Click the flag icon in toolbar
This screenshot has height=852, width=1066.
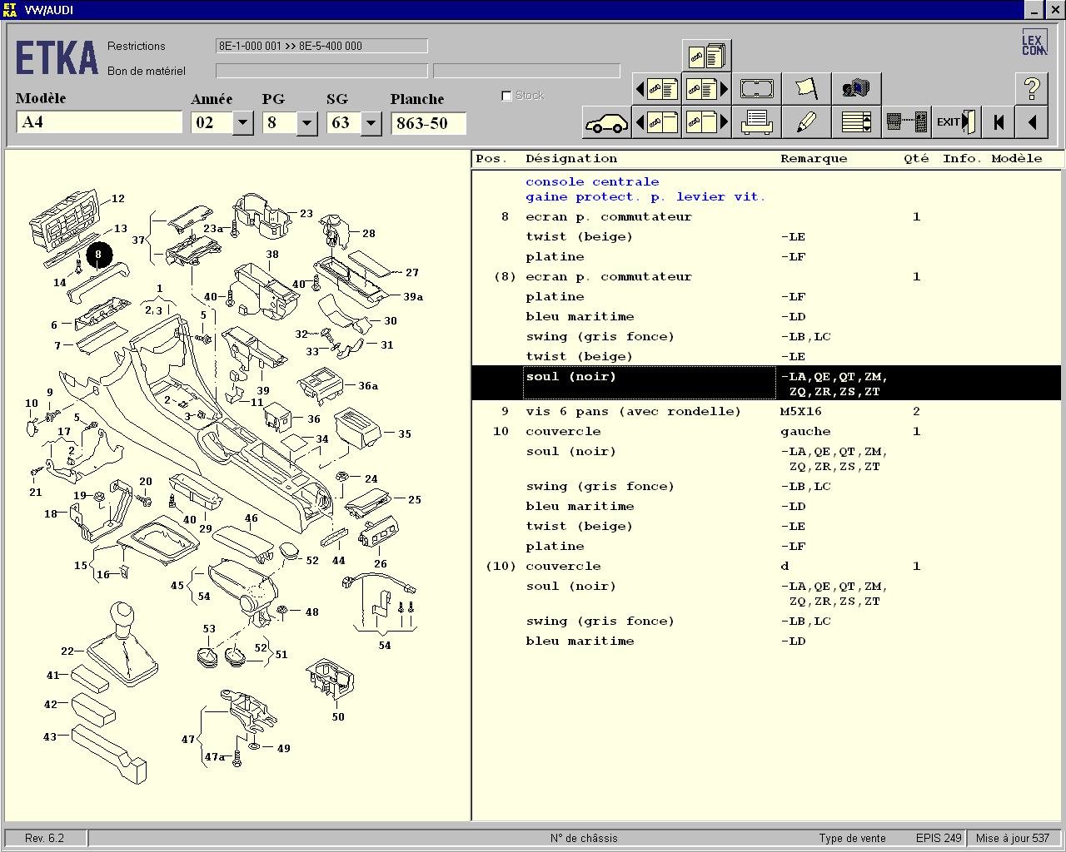click(x=806, y=88)
